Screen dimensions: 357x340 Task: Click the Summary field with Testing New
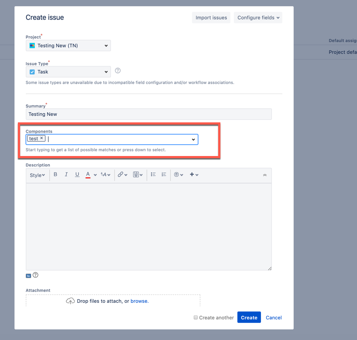(x=149, y=114)
